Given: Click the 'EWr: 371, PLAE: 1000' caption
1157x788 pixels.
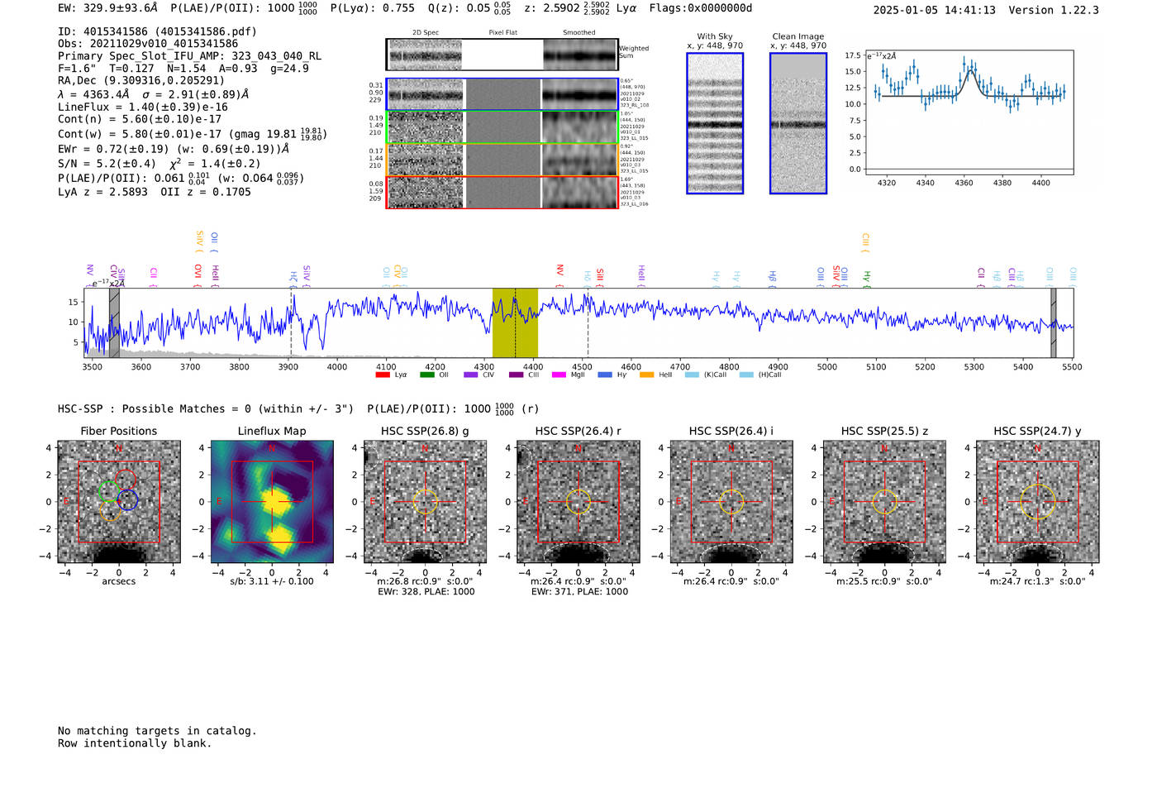Looking at the screenshot, I should click(579, 592).
